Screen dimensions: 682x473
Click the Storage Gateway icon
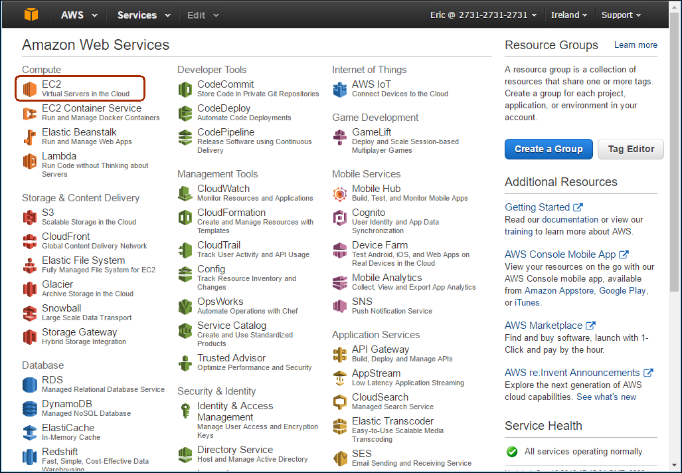point(30,337)
